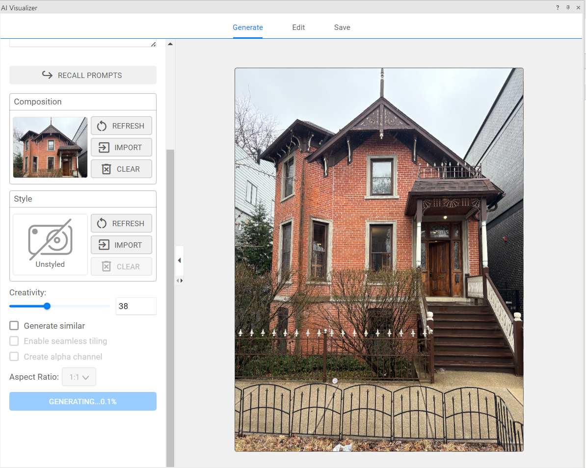This screenshot has height=468, width=586.
Task: Click the Generating progress button
Action: point(83,401)
